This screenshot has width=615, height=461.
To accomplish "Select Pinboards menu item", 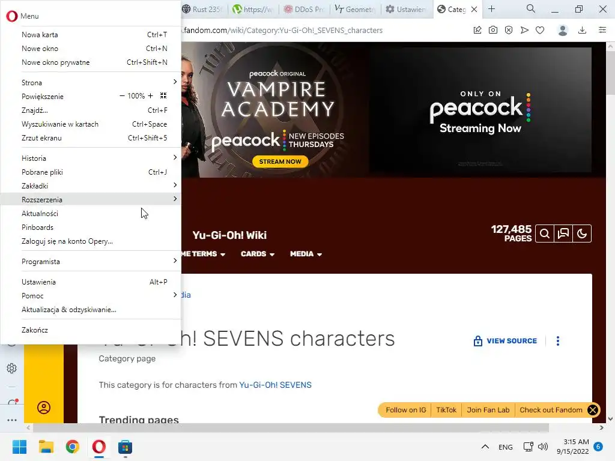I will click(91, 227).
